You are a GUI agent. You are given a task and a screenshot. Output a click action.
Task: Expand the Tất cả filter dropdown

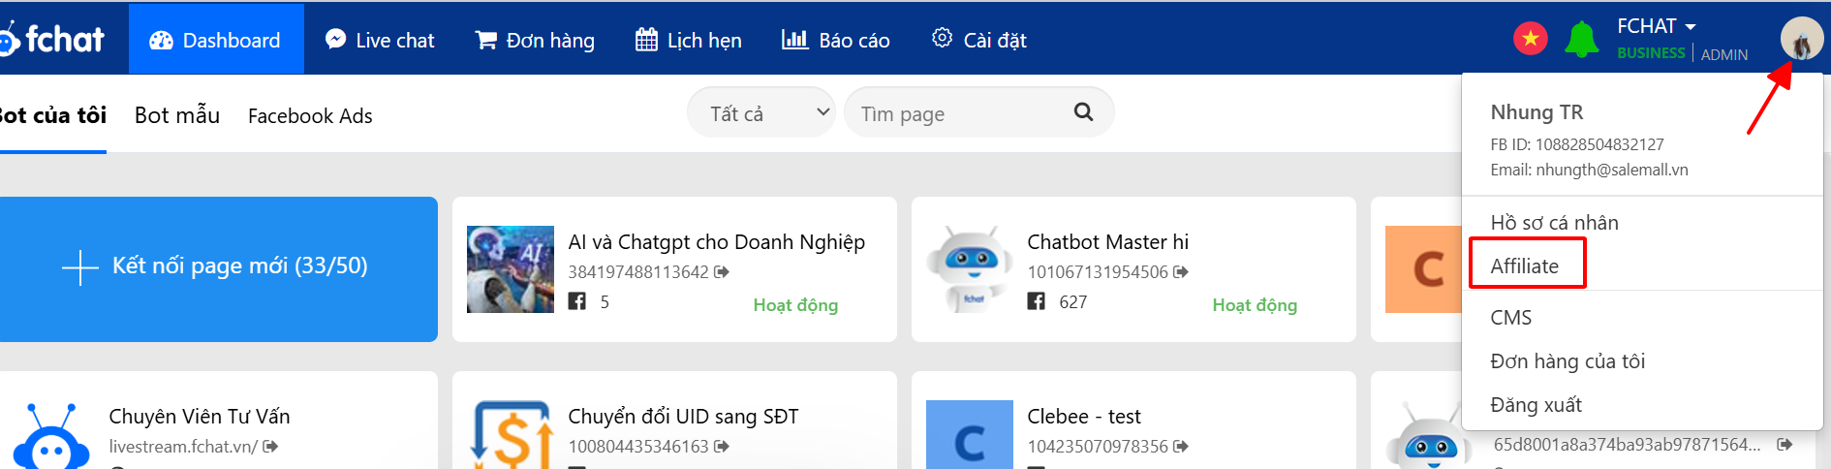[x=761, y=113]
